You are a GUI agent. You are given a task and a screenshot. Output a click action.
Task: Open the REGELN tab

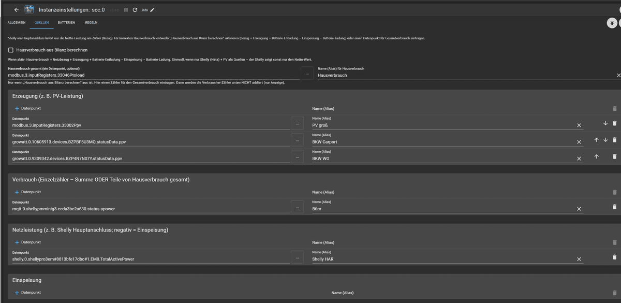click(x=91, y=22)
